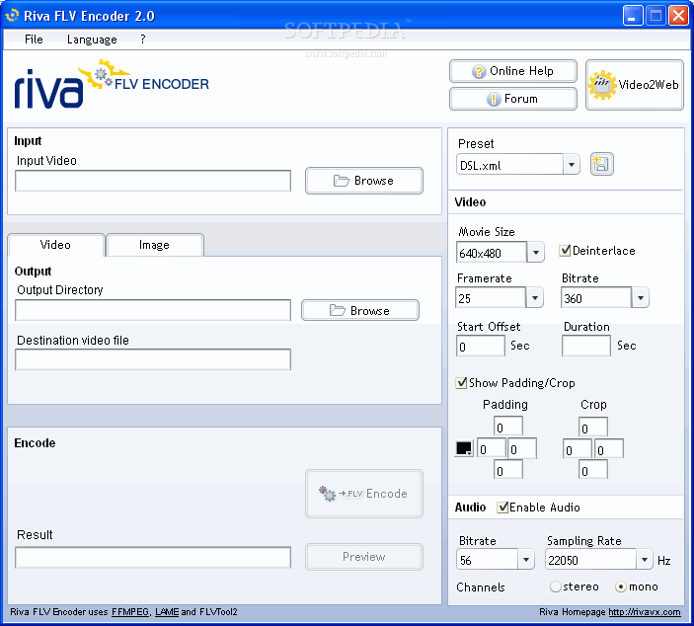Expand the Preset DSL.xml dropdown

coord(571,165)
